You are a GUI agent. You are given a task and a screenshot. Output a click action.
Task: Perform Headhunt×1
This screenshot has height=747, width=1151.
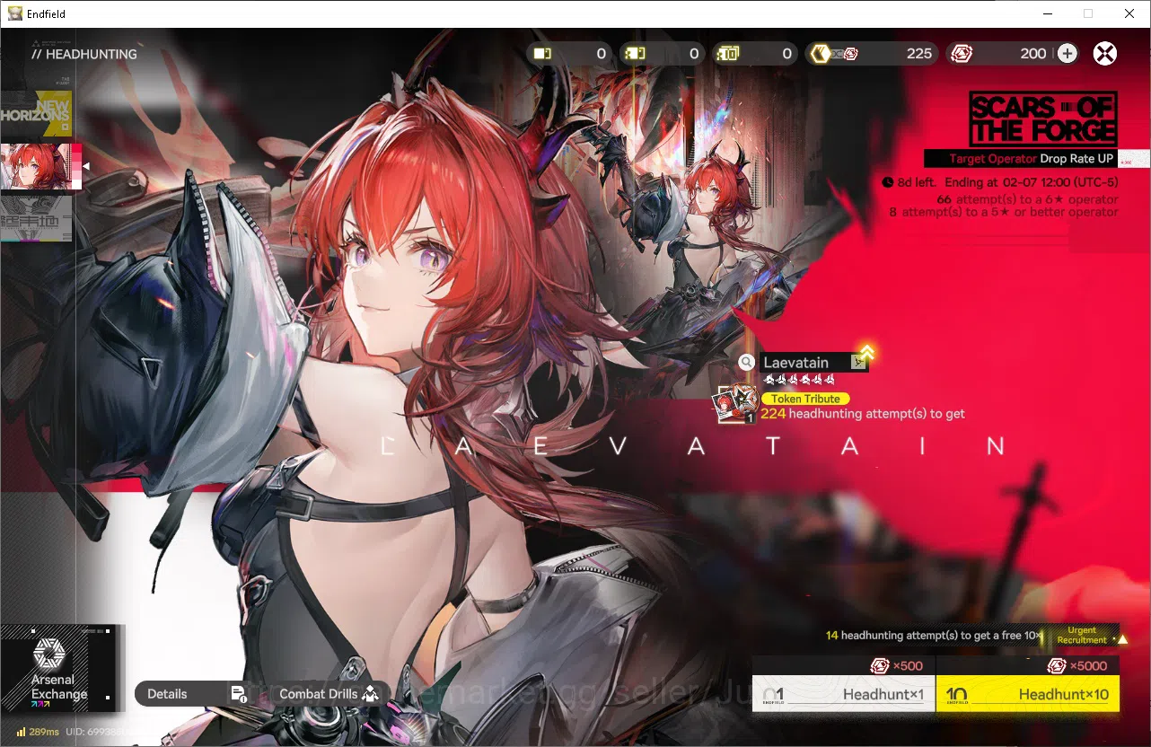(x=843, y=694)
